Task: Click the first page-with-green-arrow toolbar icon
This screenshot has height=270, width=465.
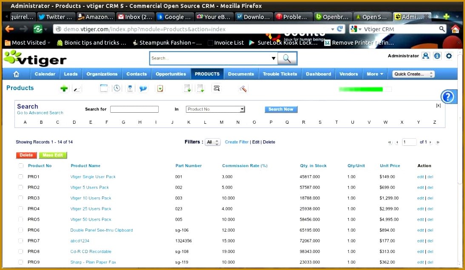Action: [188, 88]
